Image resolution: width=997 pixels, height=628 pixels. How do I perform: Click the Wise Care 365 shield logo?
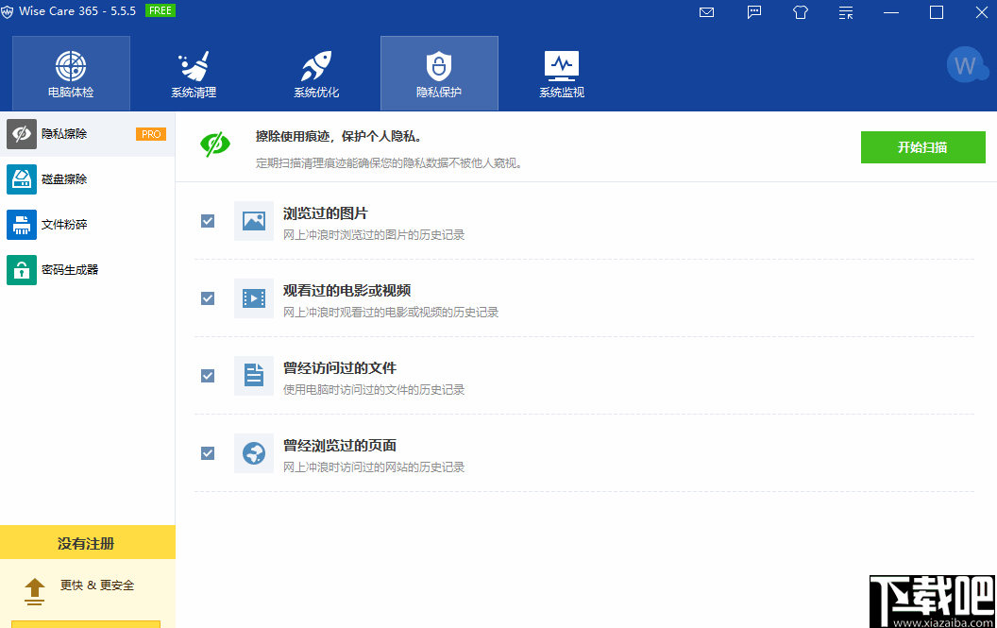click(7, 12)
